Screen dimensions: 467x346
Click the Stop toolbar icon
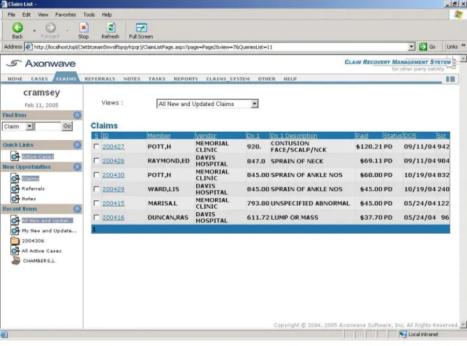point(84,28)
